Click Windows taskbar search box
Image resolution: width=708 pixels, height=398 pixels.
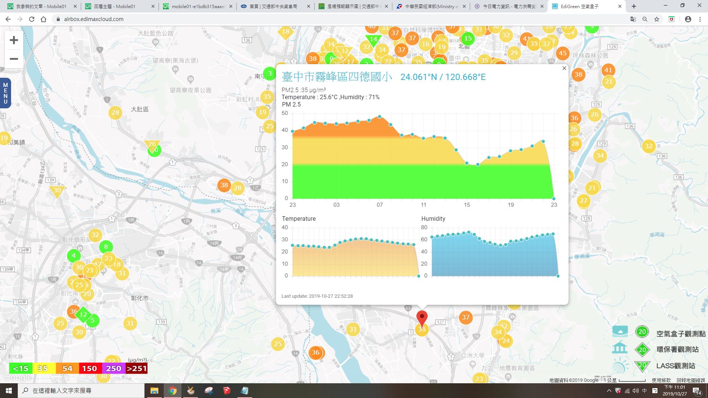click(81, 391)
